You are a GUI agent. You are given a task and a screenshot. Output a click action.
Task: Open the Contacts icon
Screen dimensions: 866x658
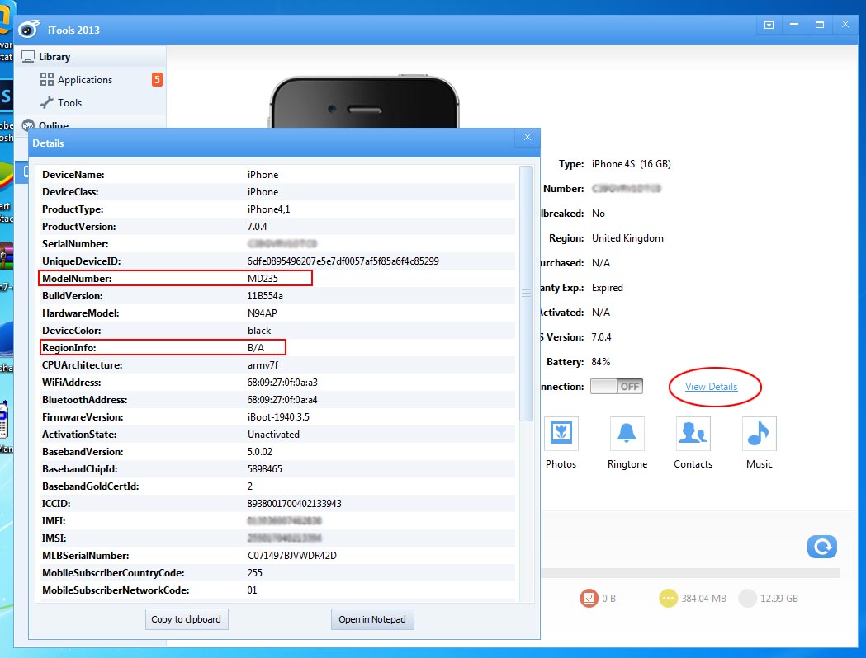point(693,434)
